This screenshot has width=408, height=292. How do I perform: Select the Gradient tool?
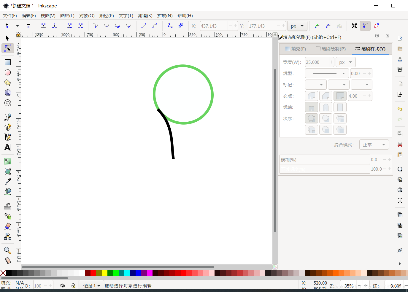(8, 161)
